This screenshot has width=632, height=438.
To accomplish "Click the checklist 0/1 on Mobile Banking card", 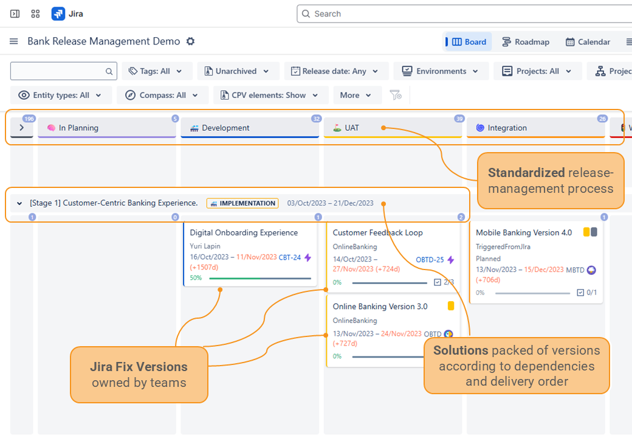I will [586, 293].
